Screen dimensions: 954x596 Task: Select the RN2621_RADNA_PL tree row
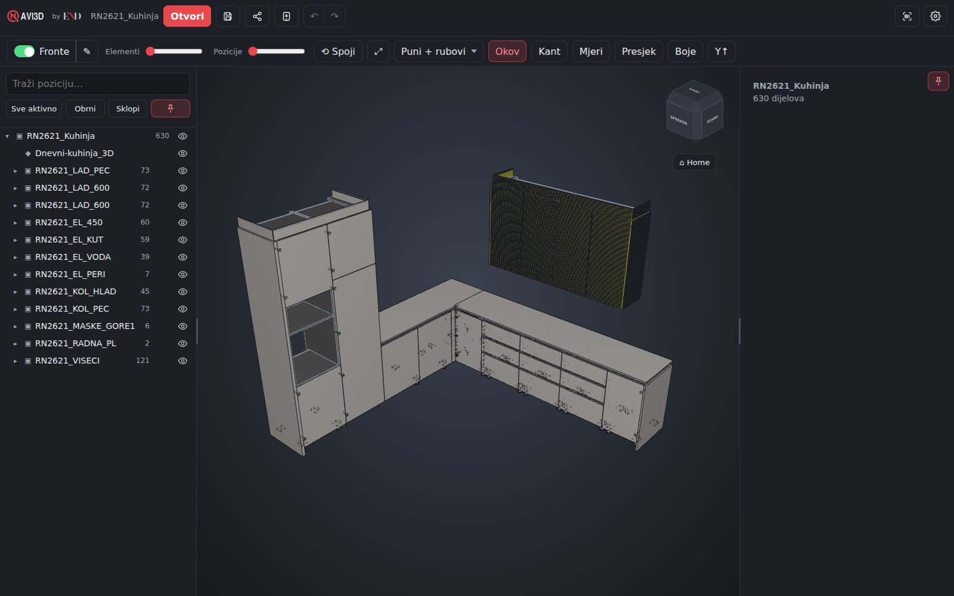click(x=98, y=343)
